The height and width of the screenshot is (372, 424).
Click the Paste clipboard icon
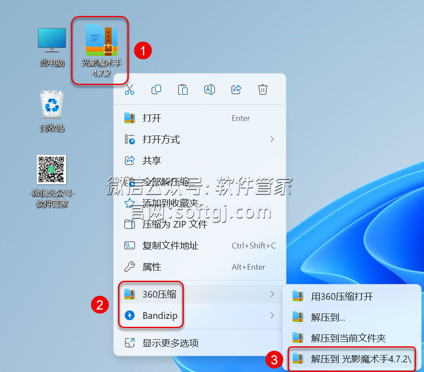[183, 89]
